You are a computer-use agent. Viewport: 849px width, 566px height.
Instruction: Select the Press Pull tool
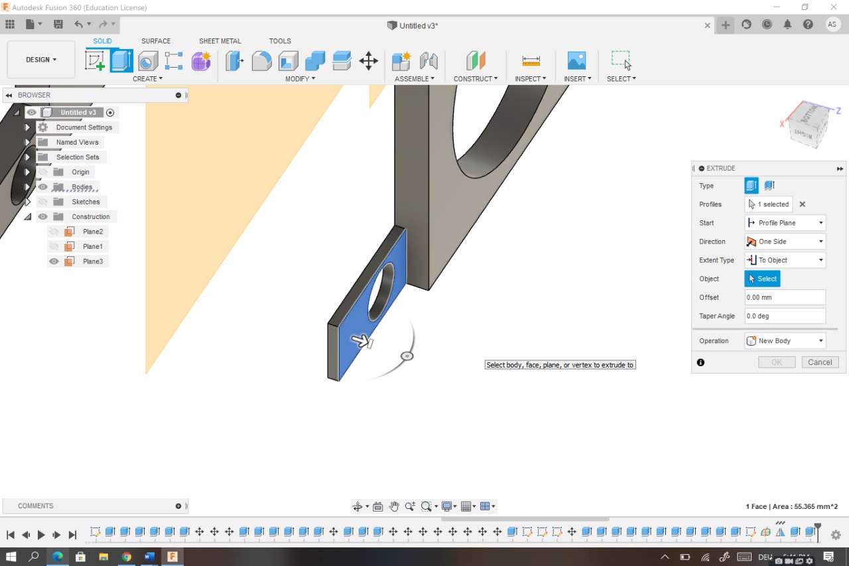[x=235, y=61]
